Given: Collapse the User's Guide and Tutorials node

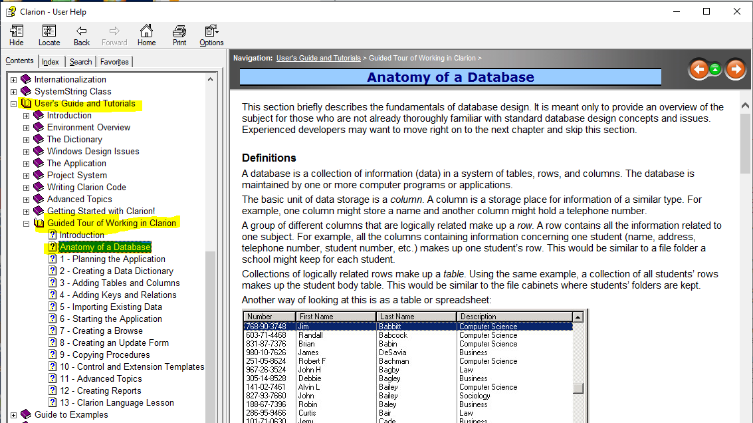Looking at the screenshot, I should [x=13, y=104].
